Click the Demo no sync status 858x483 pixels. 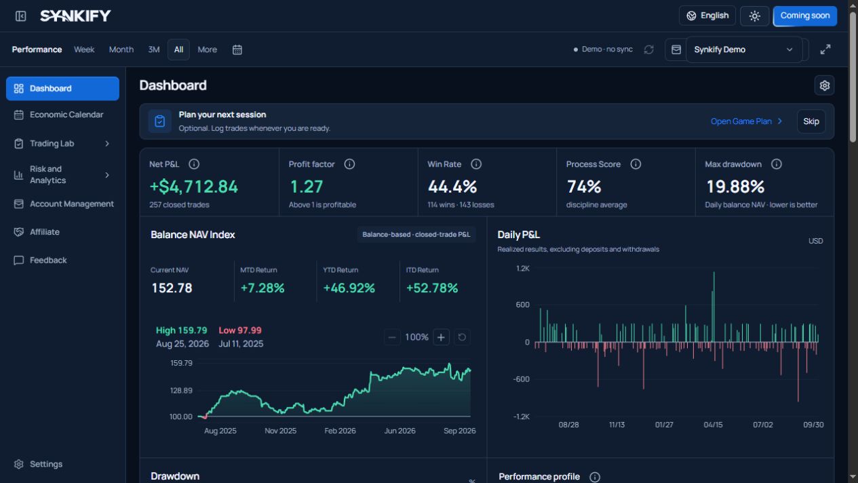coord(603,50)
